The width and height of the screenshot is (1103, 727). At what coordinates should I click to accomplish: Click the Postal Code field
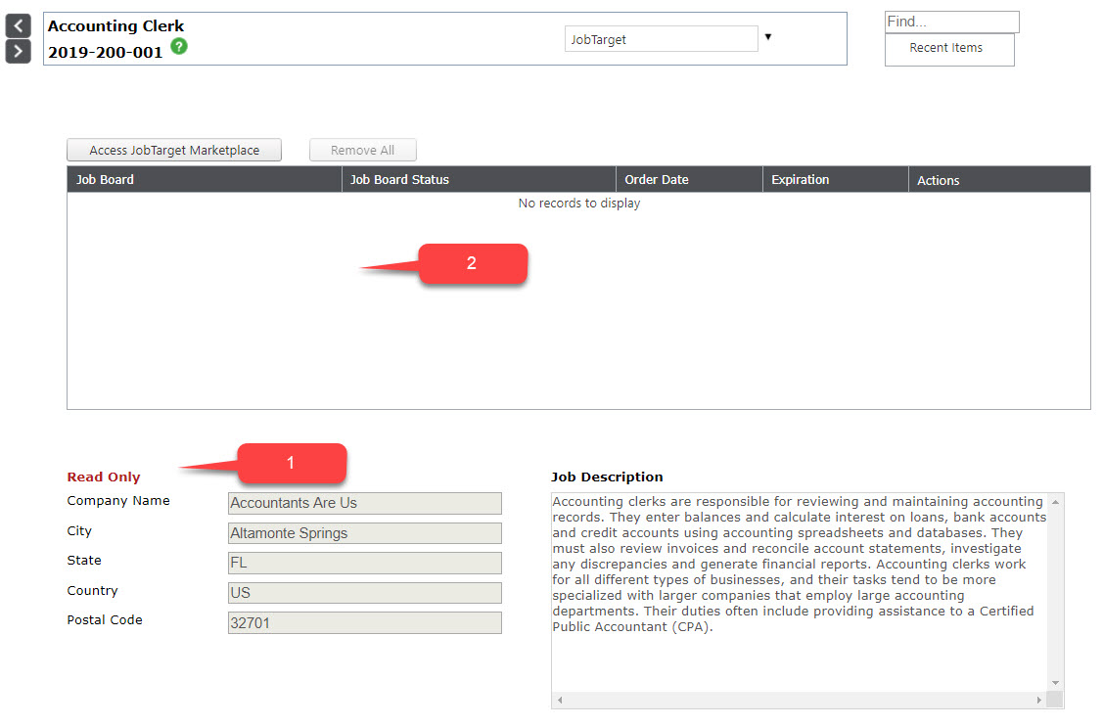point(364,622)
